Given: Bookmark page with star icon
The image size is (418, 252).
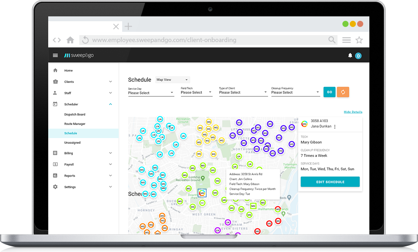Looking at the screenshot, I should (x=359, y=40).
